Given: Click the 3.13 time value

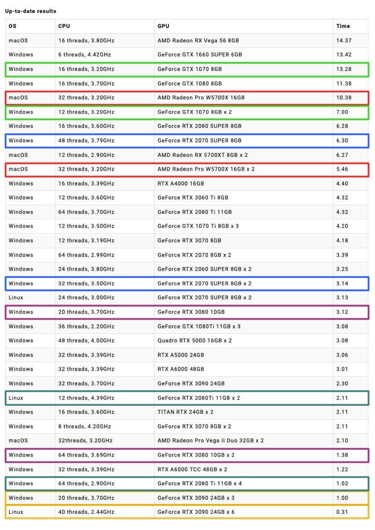Looking at the screenshot, I should pos(342,298).
